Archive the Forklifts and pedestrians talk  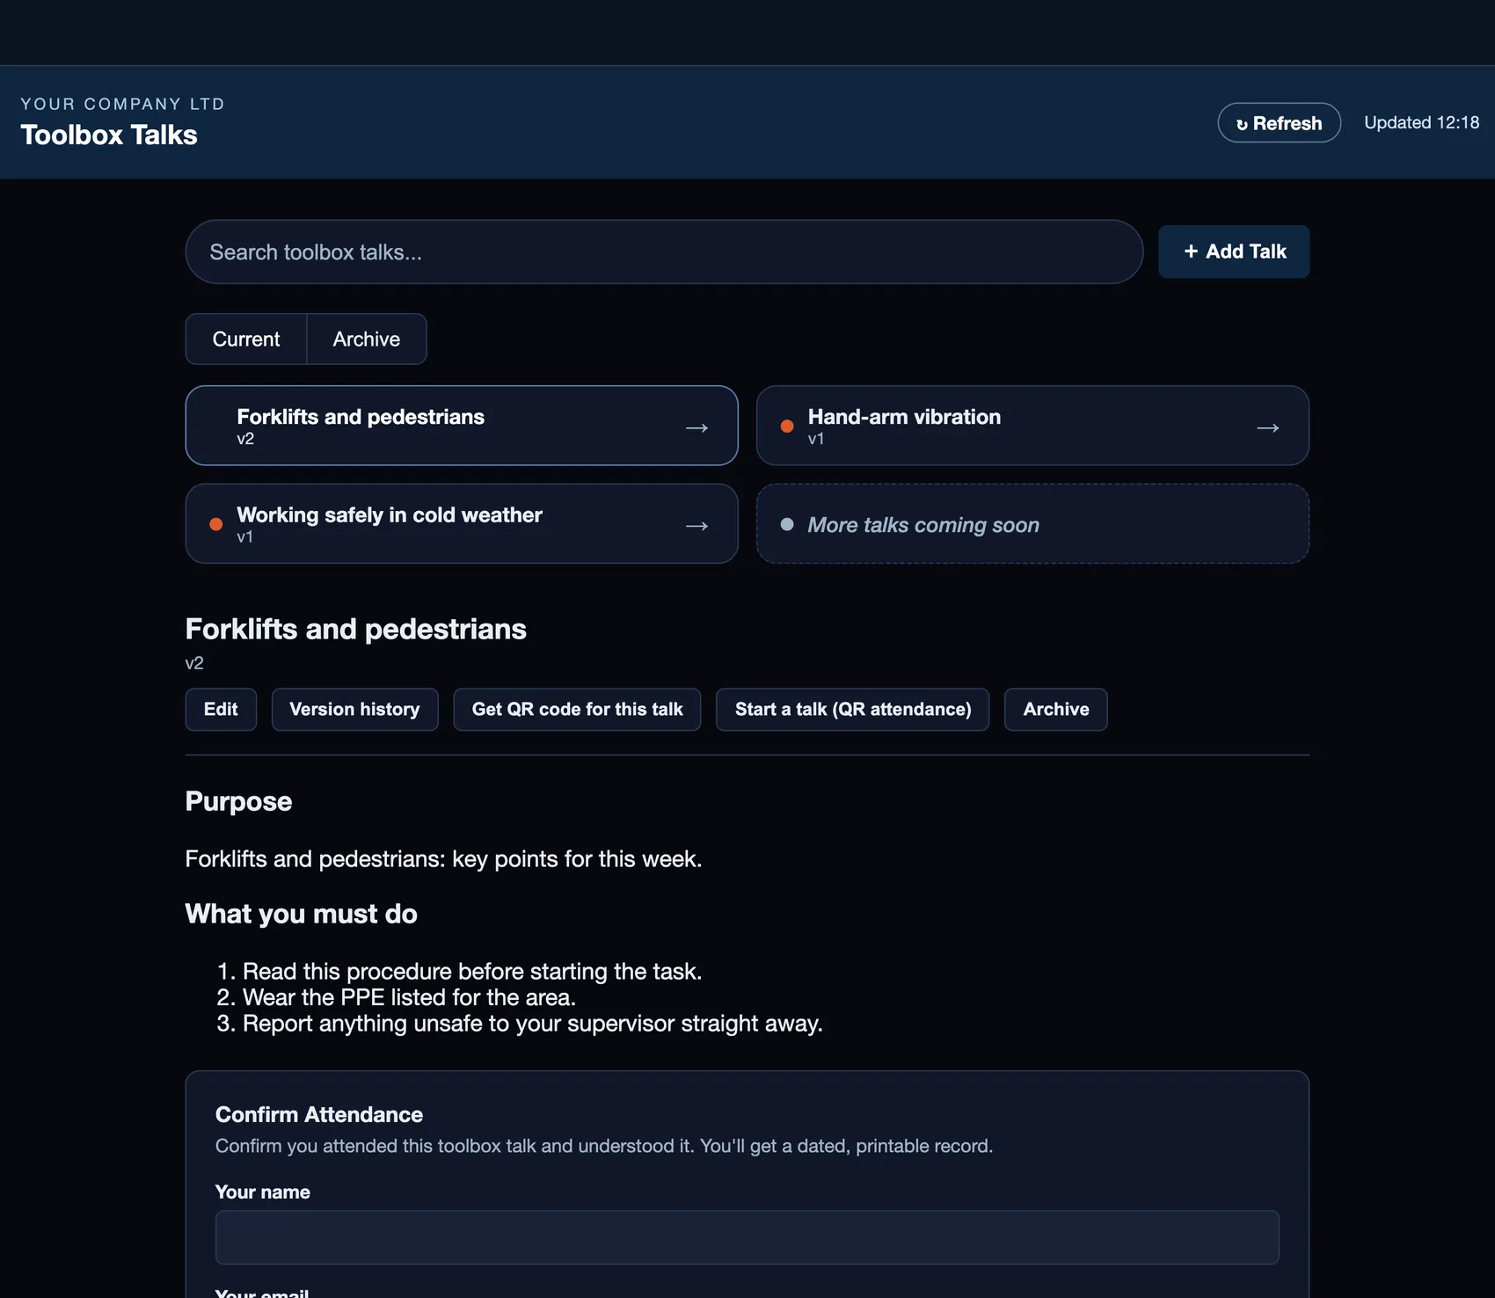1056,710
